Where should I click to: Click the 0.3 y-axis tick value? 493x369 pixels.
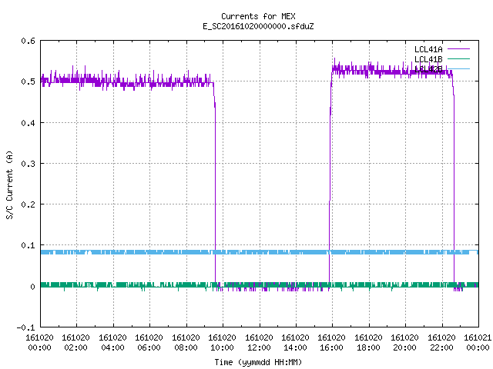28,164
